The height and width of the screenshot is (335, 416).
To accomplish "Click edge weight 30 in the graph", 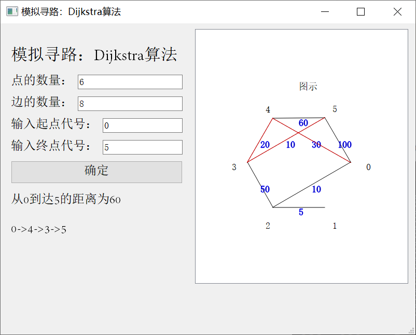I will point(316,145).
